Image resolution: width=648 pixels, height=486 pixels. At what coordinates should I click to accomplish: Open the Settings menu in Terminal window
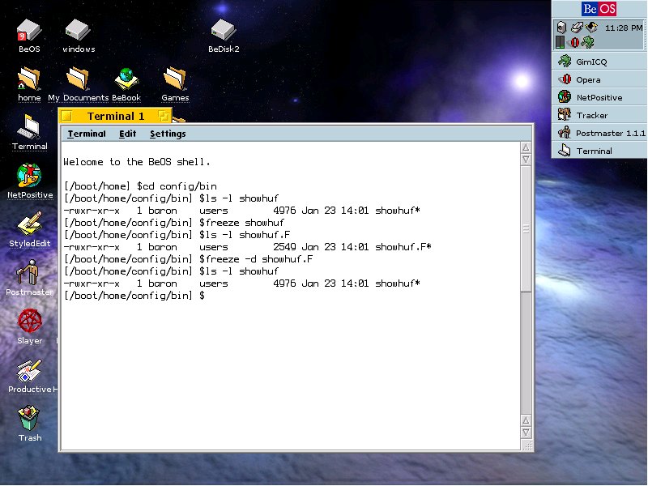pyautogui.click(x=168, y=134)
